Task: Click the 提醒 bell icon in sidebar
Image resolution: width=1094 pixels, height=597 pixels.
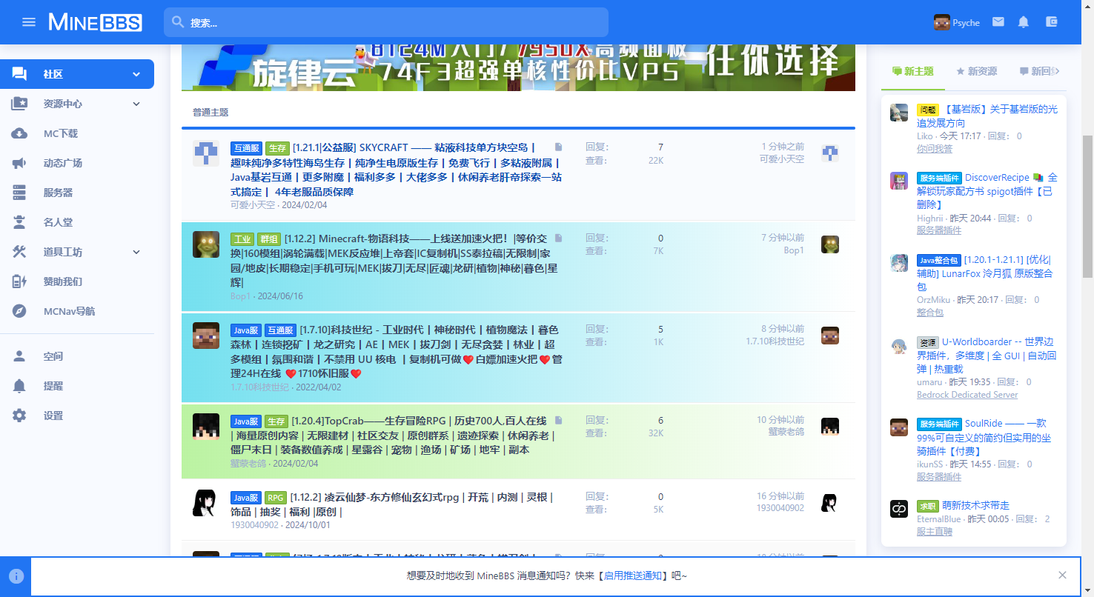Action: pyautogui.click(x=19, y=386)
